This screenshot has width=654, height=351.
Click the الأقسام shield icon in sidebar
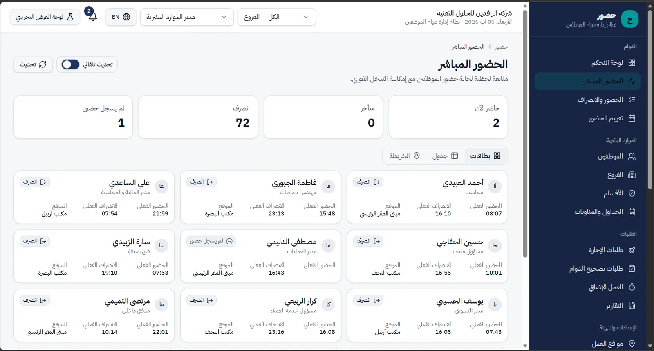pos(632,193)
